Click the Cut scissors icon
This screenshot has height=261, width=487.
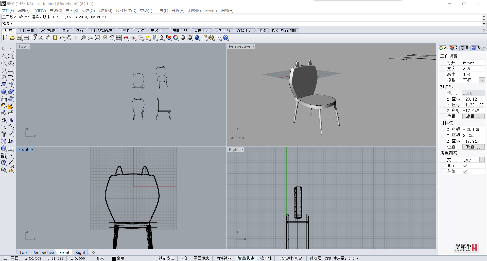pos(41,38)
